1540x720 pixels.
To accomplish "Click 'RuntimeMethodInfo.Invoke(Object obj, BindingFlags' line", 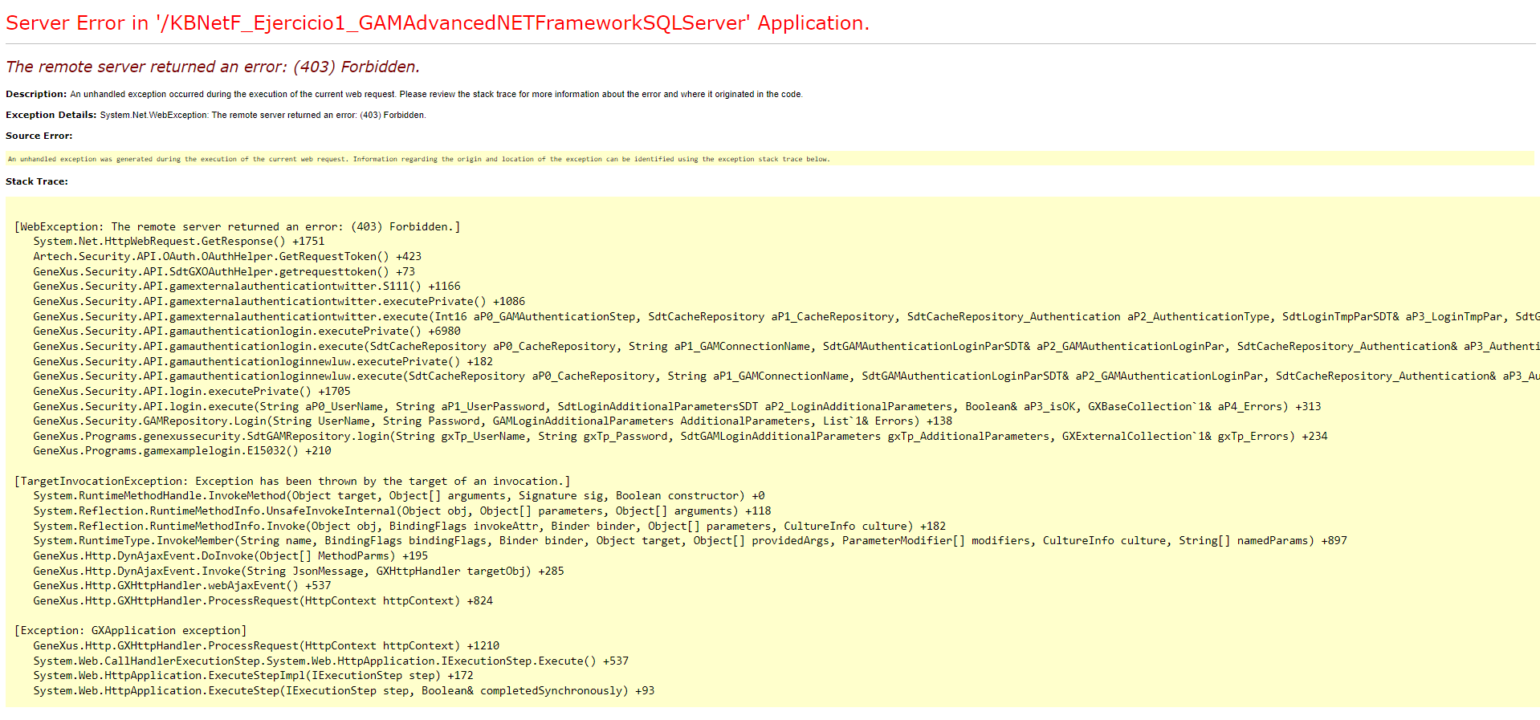I will (489, 526).
